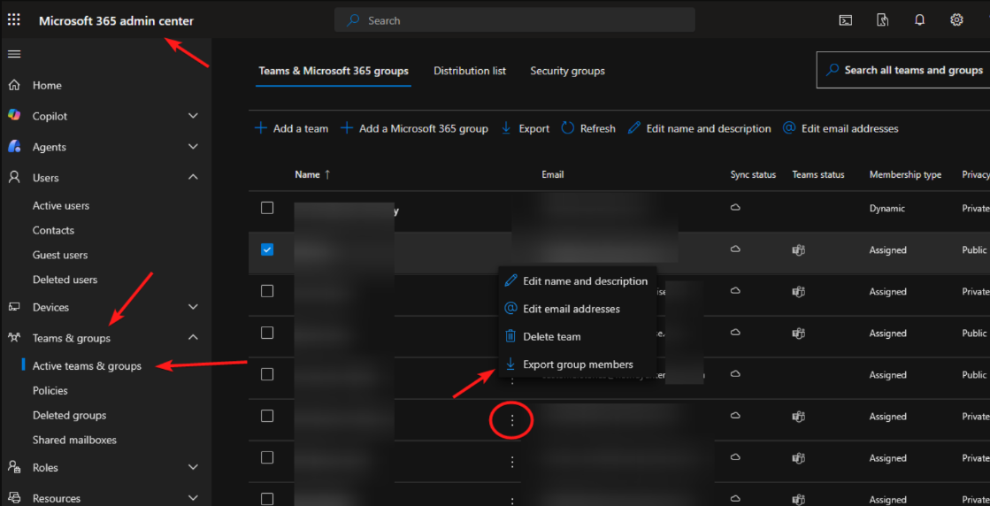This screenshot has width=990, height=506.
Task: Click Add a team button
Action: pos(291,128)
